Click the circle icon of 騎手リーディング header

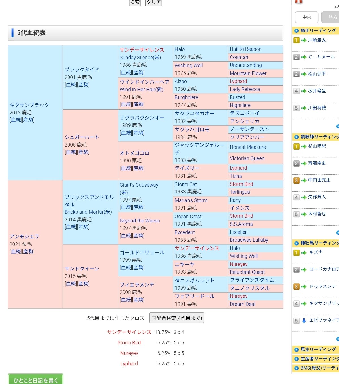(296, 31)
